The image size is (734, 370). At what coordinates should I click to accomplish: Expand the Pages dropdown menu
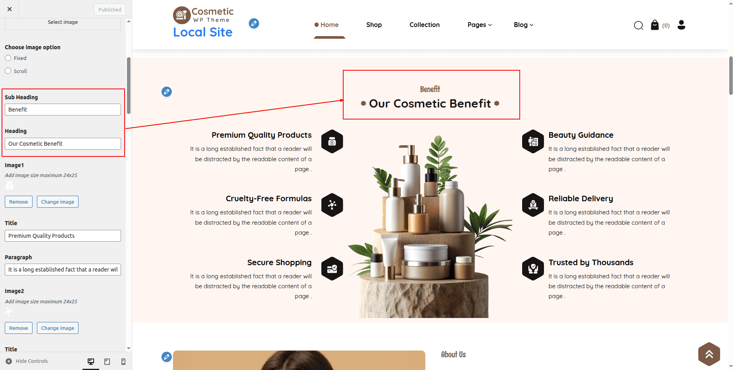click(480, 25)
